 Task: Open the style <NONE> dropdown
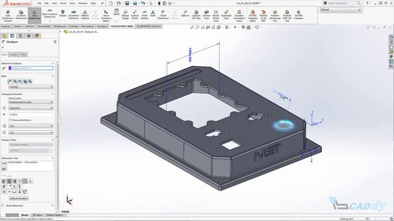pyautogui.click(x=31, y=87)
